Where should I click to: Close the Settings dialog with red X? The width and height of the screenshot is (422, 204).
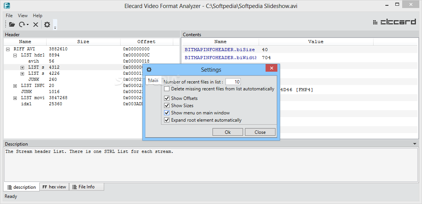click(x=271, y=68)
